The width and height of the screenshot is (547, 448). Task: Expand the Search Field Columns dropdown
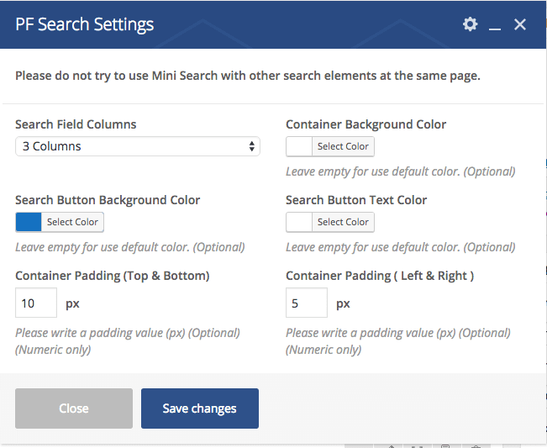138,146
